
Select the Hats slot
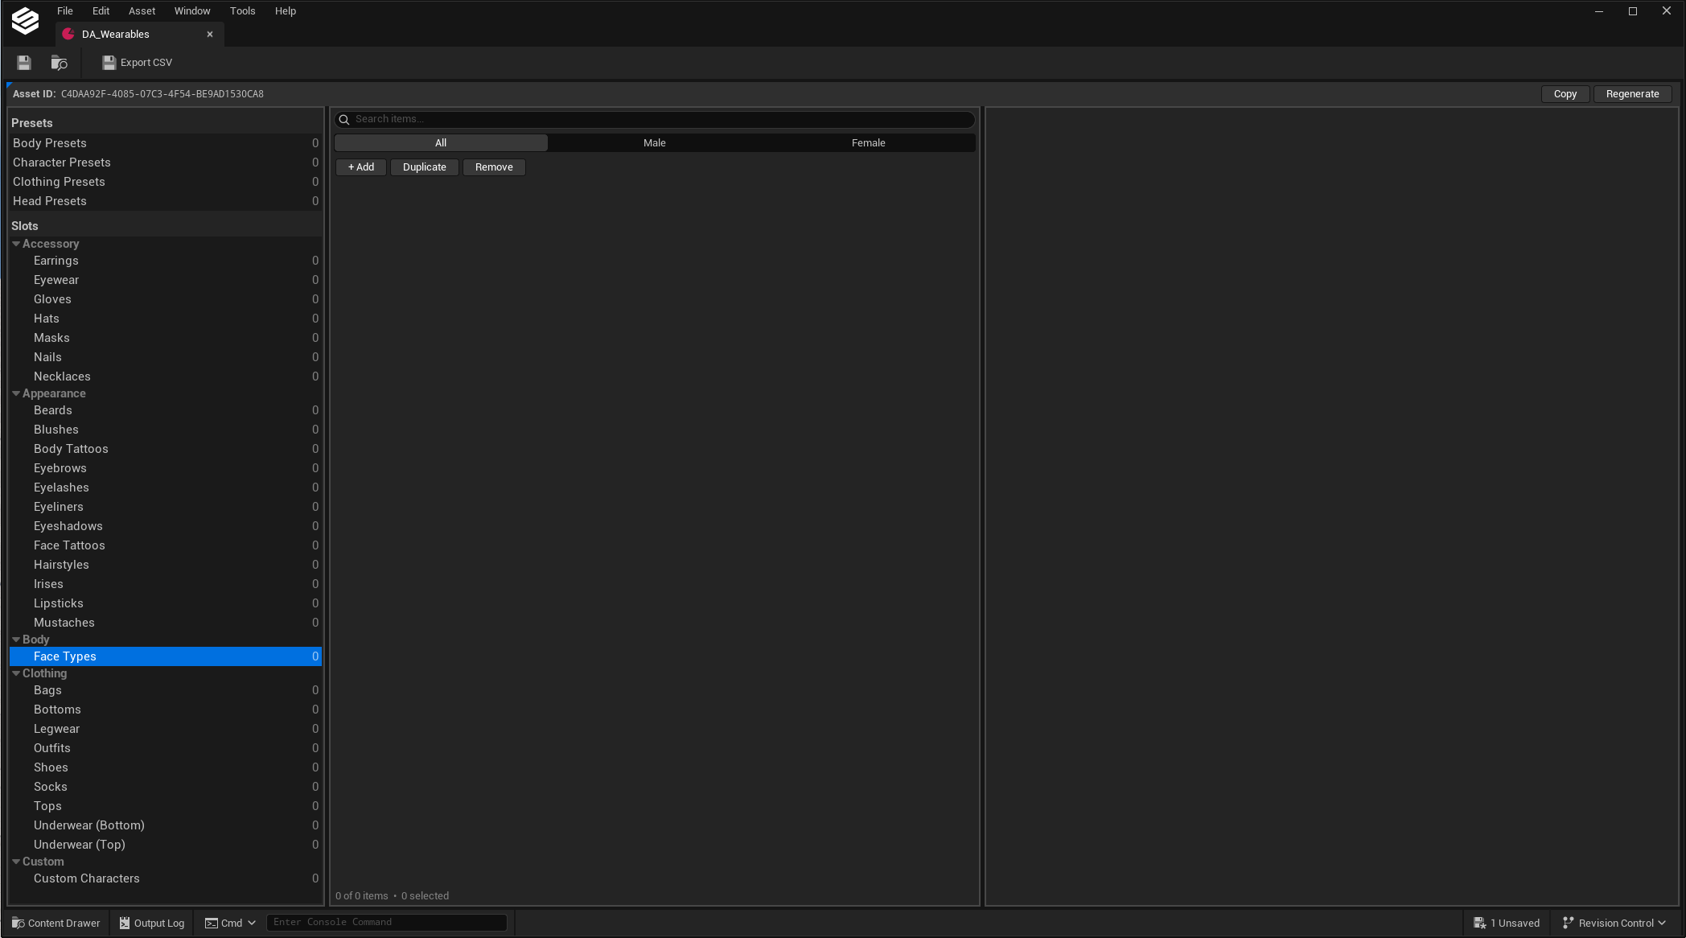pos(166,319)
